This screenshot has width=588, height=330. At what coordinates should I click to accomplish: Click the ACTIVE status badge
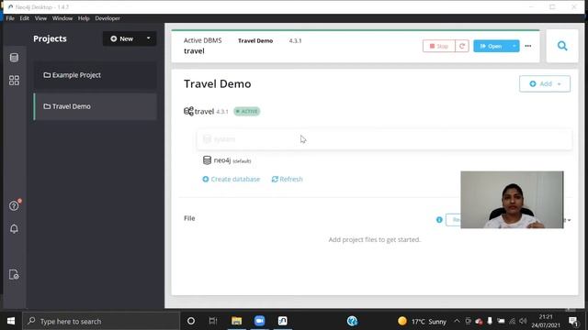[247, 111]
